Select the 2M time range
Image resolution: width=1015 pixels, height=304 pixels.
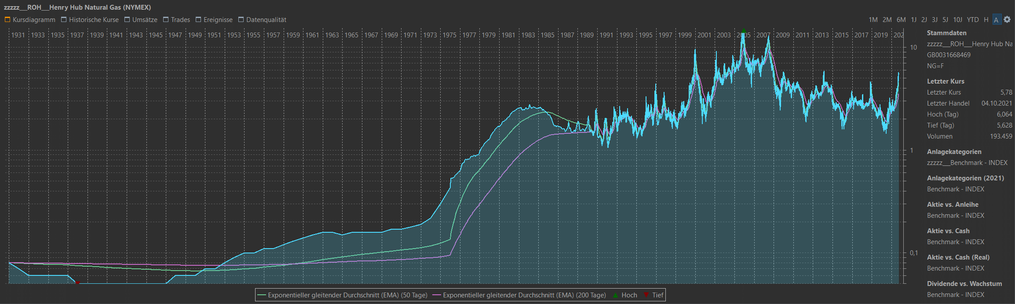887,20
